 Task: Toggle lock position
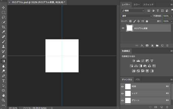(138, 21)
